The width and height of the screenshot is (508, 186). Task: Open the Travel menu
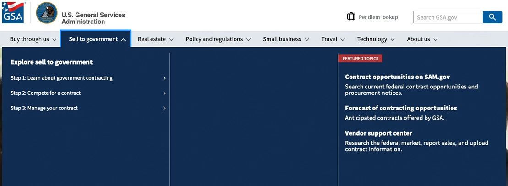(x=333, y=39)
